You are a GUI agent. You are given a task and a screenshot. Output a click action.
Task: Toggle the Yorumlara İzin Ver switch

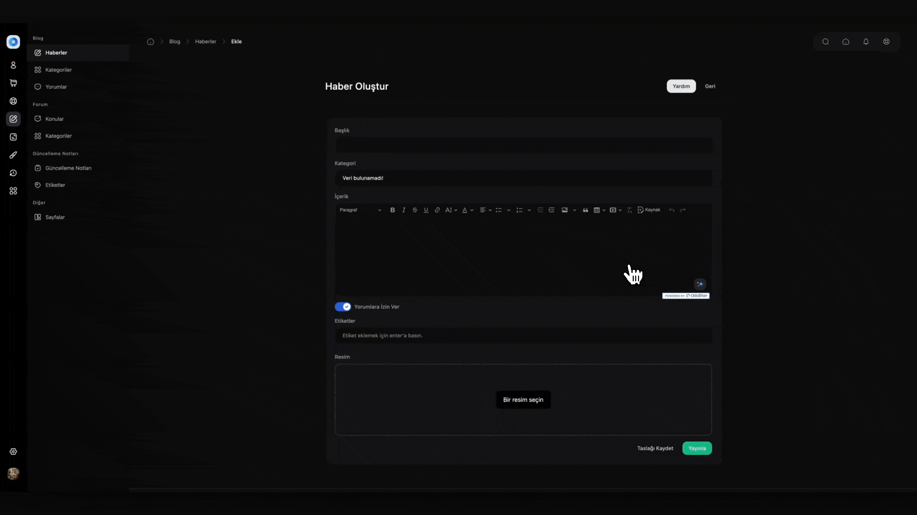(x=343, y=307)
